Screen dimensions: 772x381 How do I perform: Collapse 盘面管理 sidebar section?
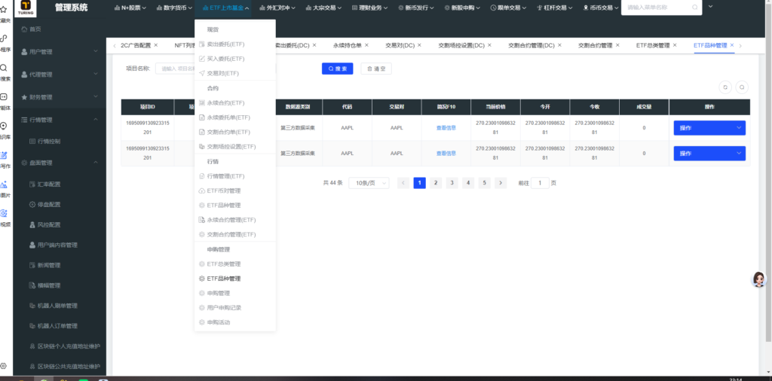tap(59, 163)
